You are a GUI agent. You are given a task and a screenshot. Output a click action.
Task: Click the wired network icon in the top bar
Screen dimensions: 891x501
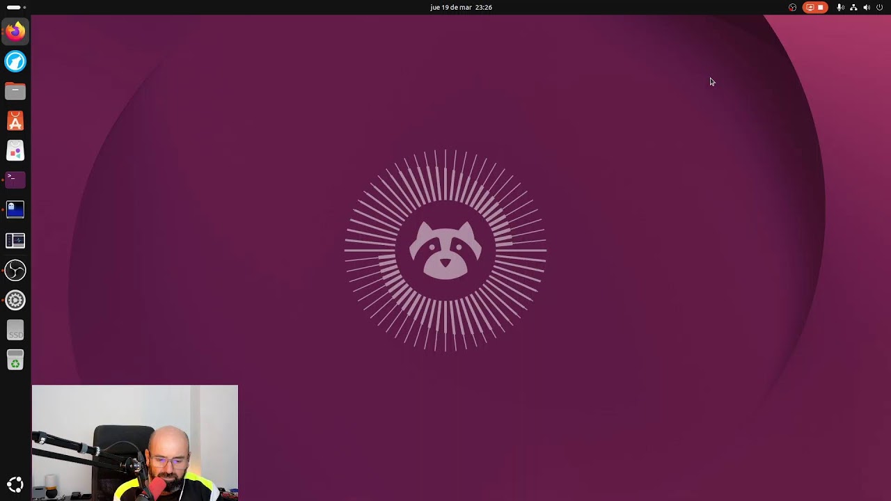853,7
